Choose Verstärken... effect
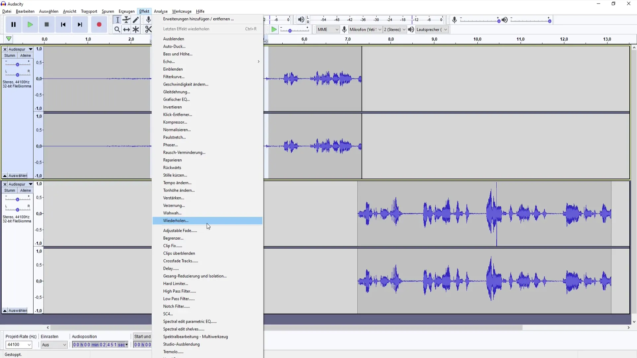Image resolution: width=637 pixels, height=358 pixels. click(207, 198)
